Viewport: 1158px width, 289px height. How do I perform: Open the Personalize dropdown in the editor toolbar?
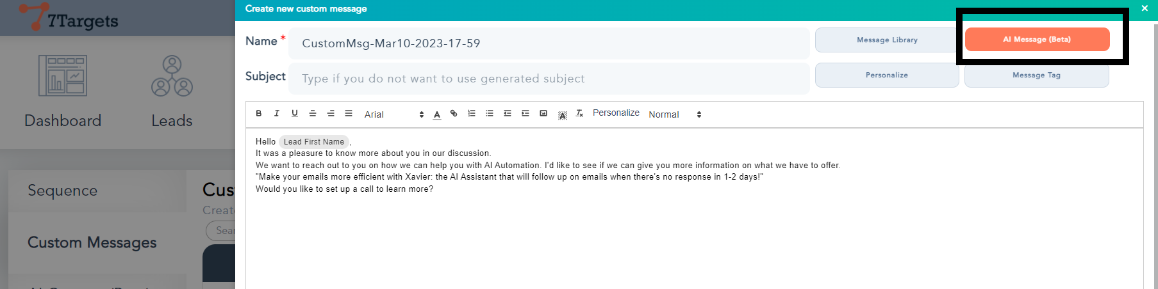616,113
